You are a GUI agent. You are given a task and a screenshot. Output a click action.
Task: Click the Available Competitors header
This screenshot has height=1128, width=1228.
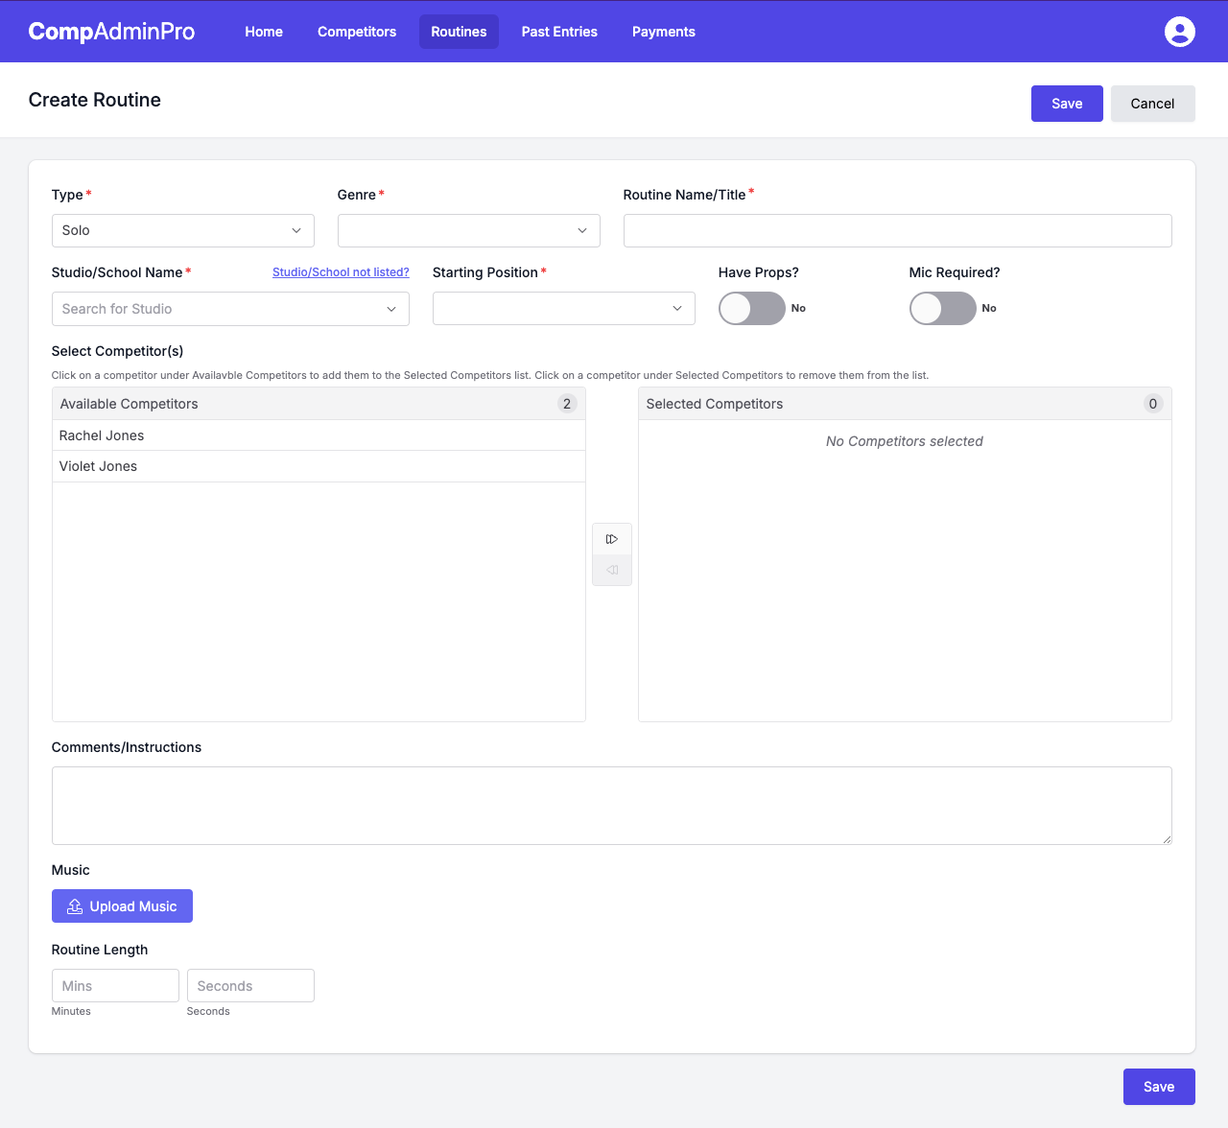click(319, 404)
